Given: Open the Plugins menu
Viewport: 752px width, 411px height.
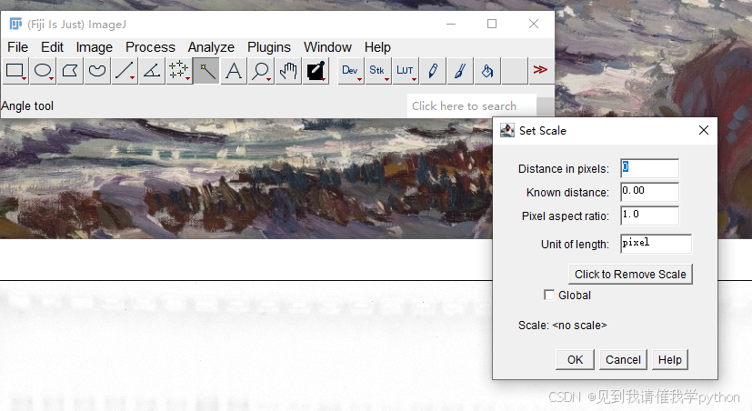Looking at the screenshot, I should click(268, 47).
